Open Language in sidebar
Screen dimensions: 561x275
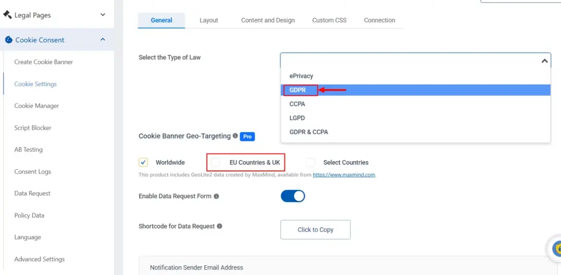coord(27,237)
